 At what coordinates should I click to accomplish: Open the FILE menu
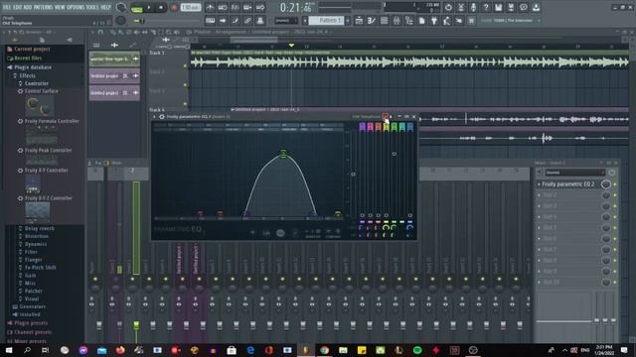tap(7, 7)
